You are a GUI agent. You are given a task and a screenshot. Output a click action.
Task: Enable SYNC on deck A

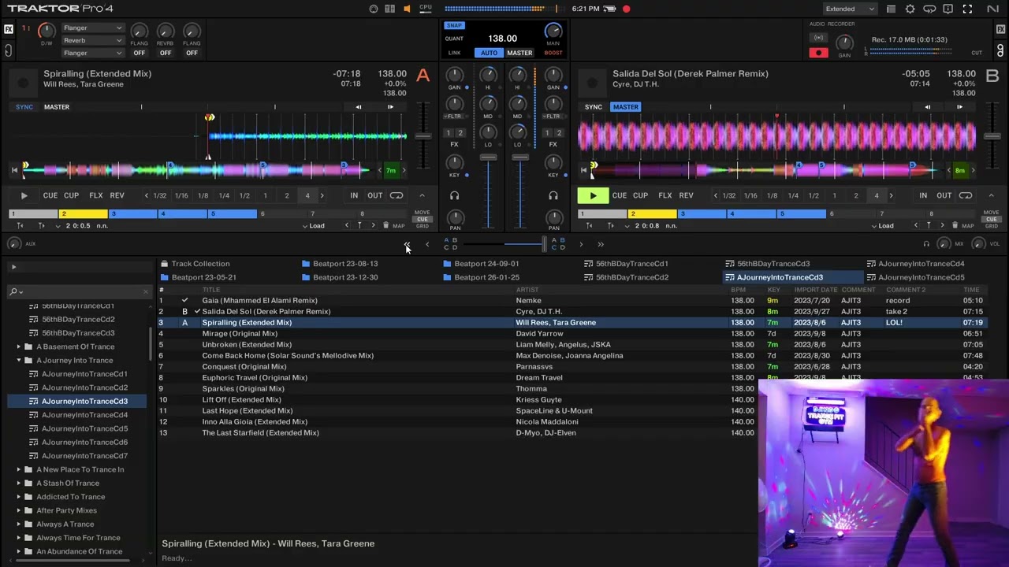coord(24,107)
